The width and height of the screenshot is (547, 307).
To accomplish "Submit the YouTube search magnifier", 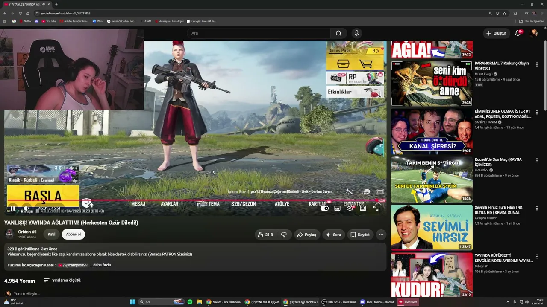I will click(x=338, y=33).
